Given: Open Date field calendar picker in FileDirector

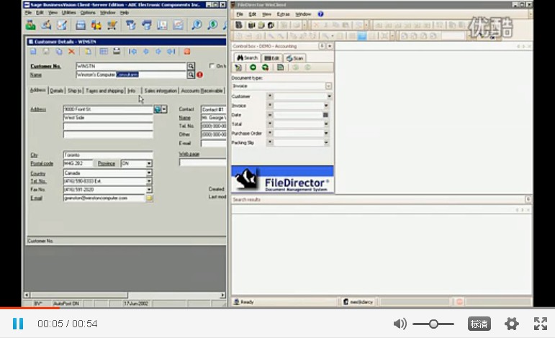Looking at the screenshot, I should [x=325, y=115].
